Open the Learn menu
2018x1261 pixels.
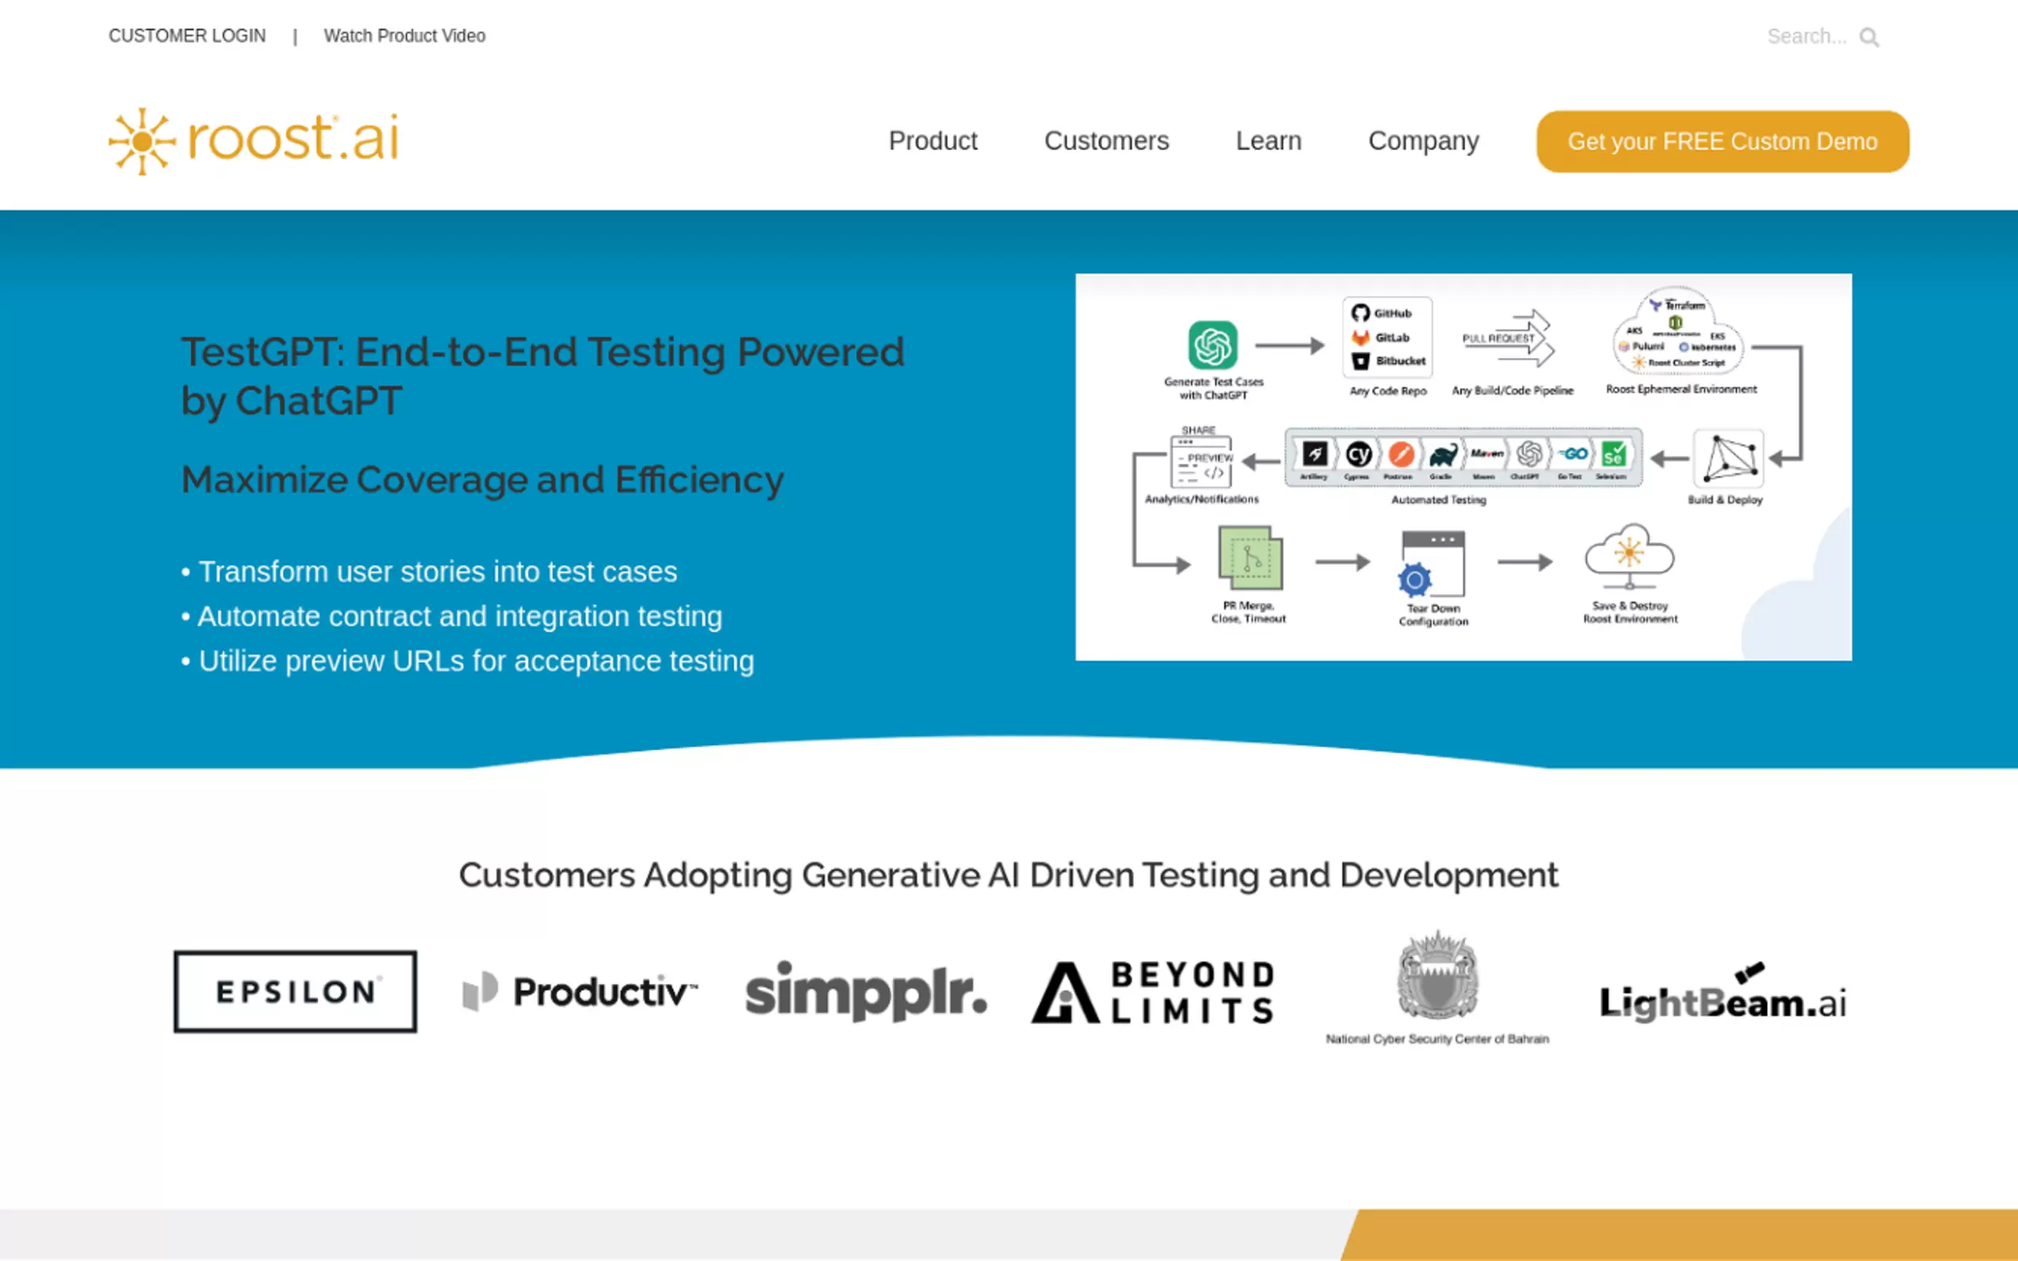1268,141
